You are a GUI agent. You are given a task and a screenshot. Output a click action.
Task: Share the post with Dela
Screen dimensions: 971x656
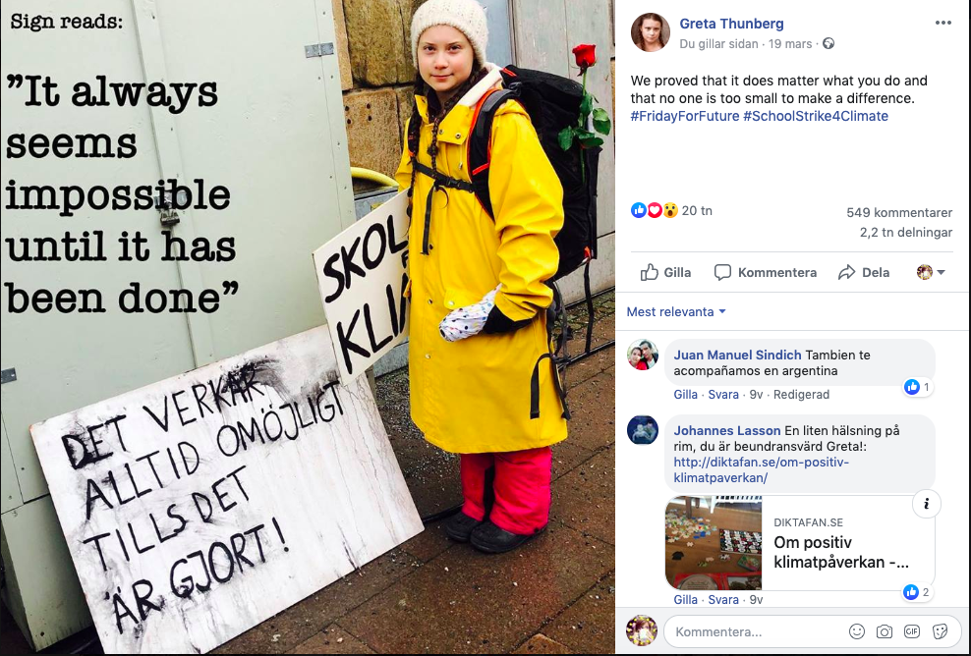(x=864, y=272)
